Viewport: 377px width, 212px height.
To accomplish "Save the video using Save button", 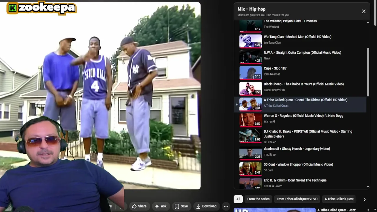I will point(181,206).
